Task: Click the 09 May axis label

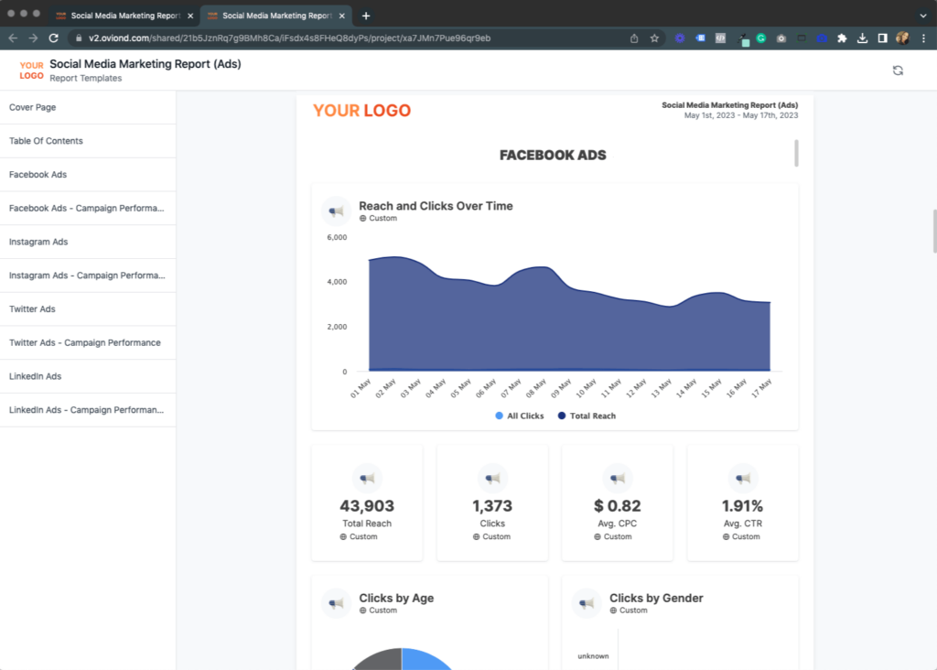Action: (x=561, y=388)
